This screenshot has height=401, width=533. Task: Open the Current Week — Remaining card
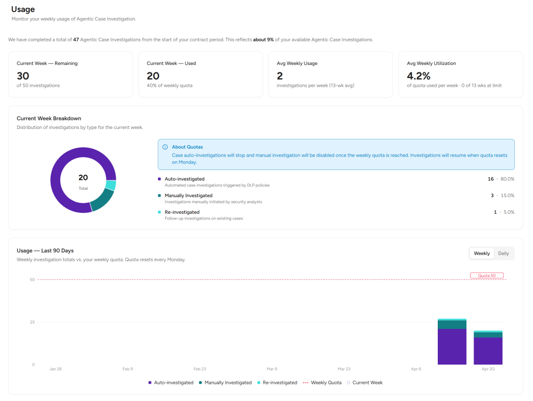pyautogui.click(x=70, y=74)
